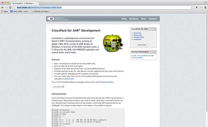Click the Download button in CrossPack for AVR box
The image size is (208, 127).
(142, 45)
